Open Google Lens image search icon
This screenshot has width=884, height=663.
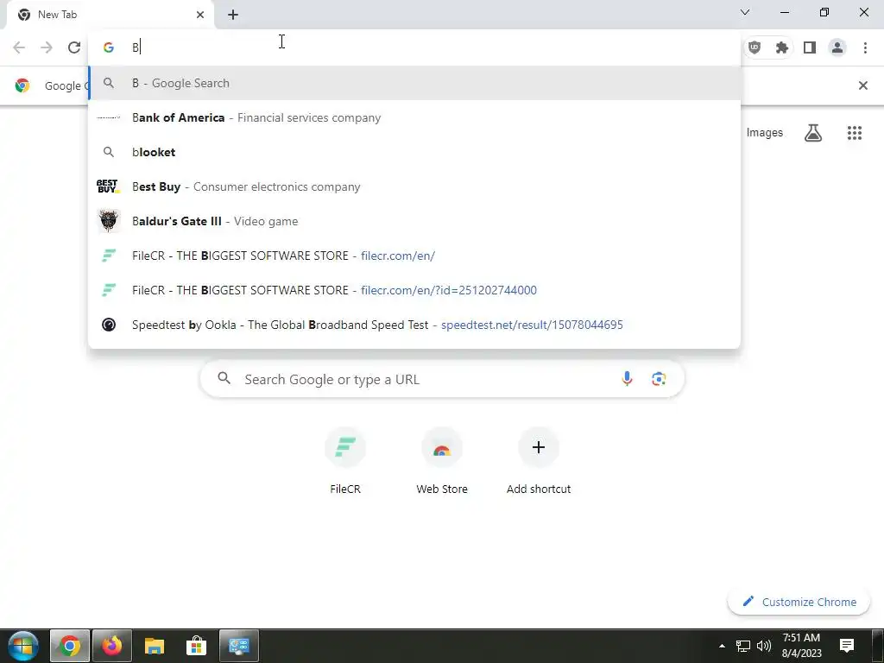click(x=659, y=379)
